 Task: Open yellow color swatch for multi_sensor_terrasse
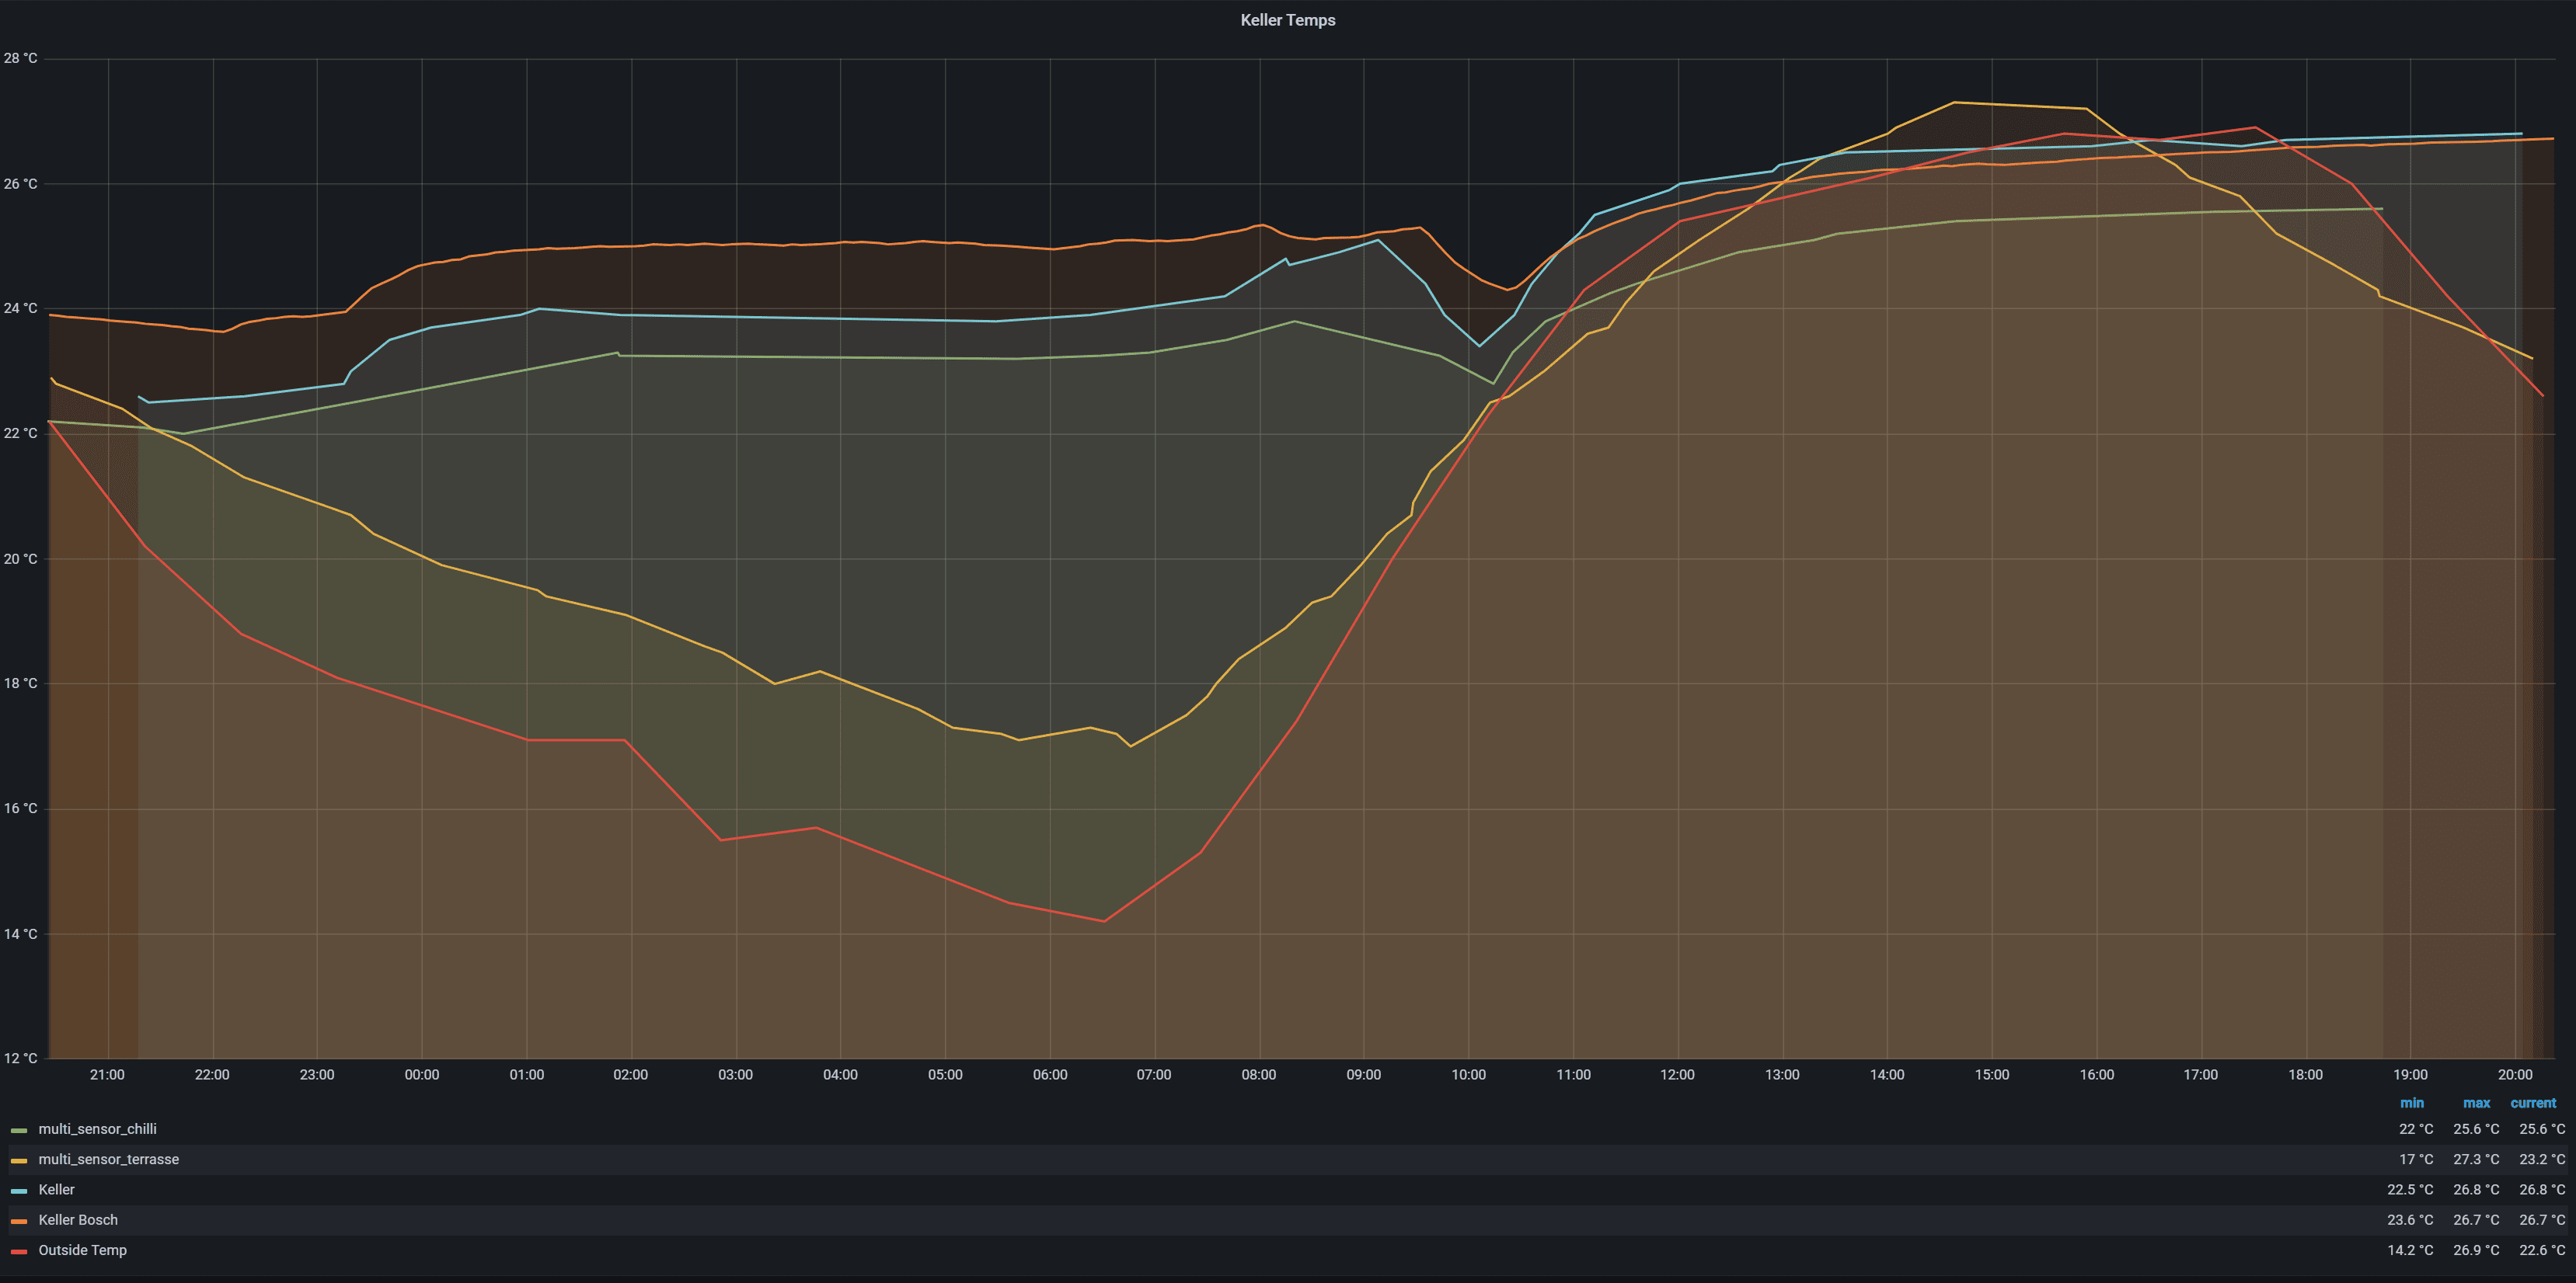(19, 1160)
